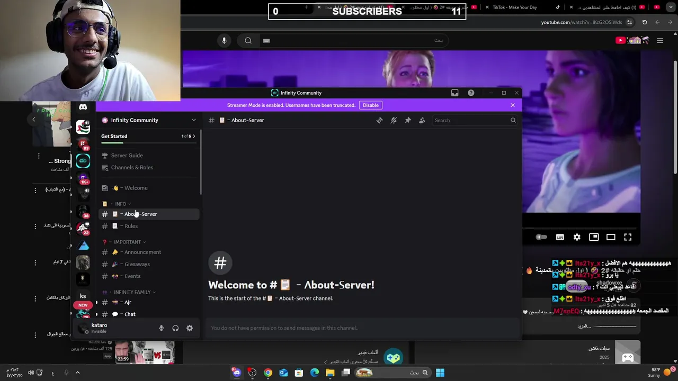678x381 pixels.
Task: Open YouTube video thumbnail with 23:59 duration
Action: click(x=145, y=352)
